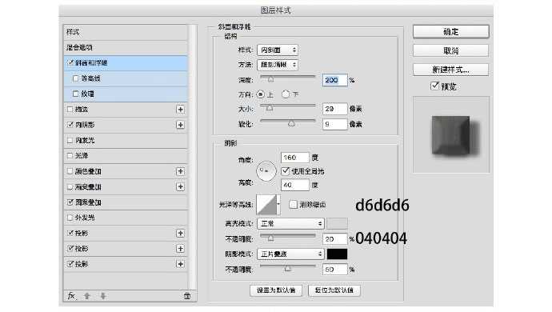Screen dimensions: 552x312
Task: Click the move effect down arrow
Action: point(102,296)
